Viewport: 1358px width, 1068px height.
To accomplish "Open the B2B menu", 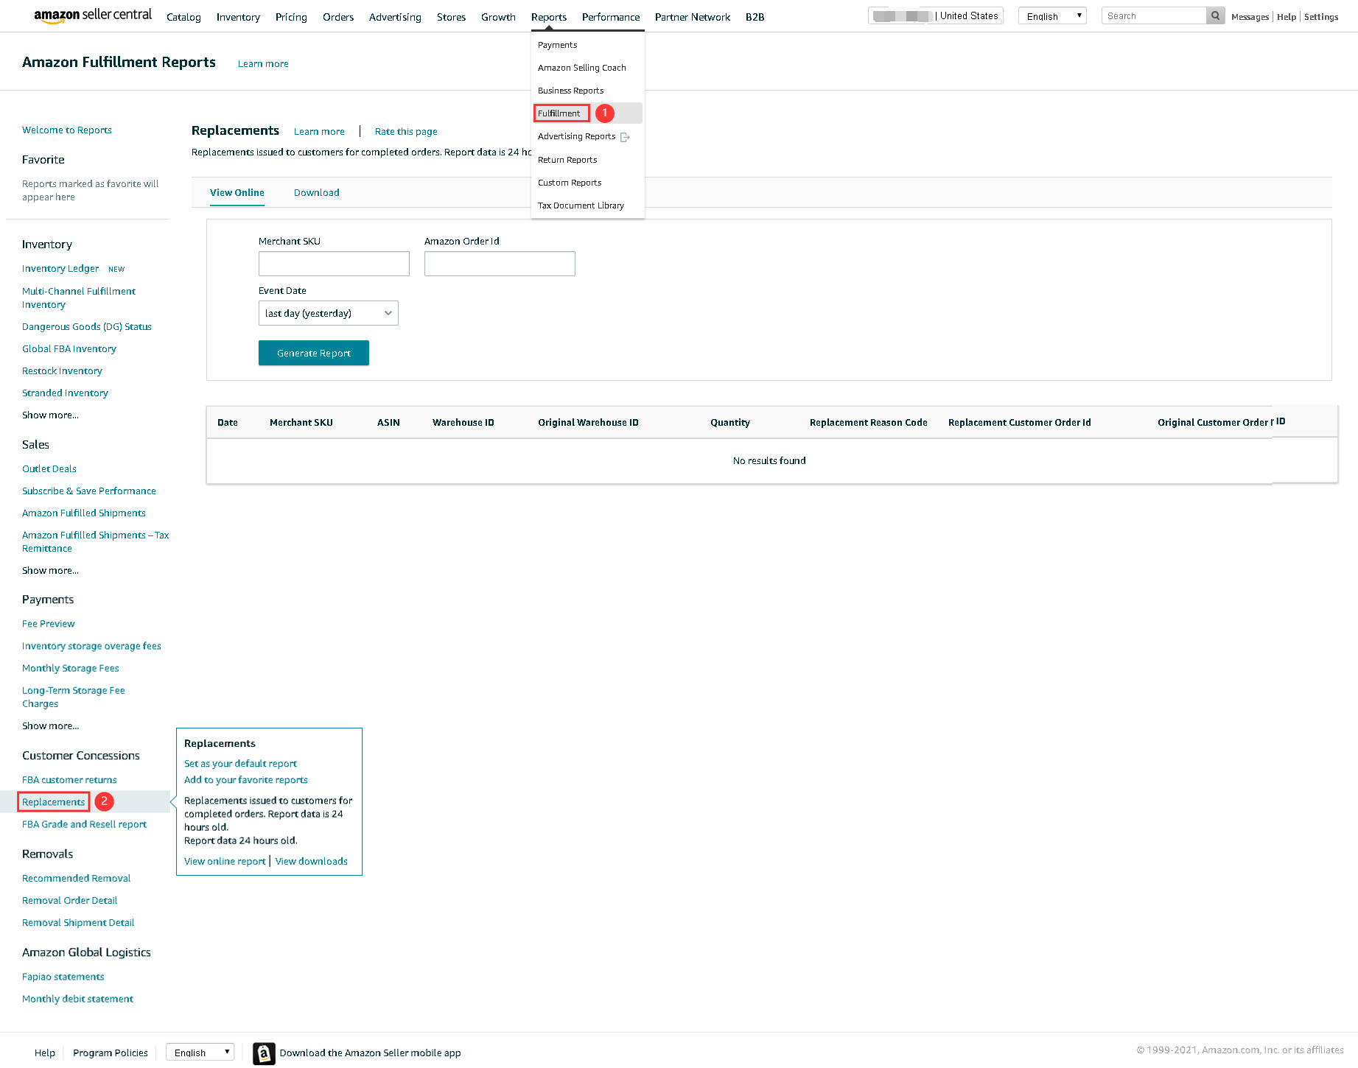I will 755,17.
